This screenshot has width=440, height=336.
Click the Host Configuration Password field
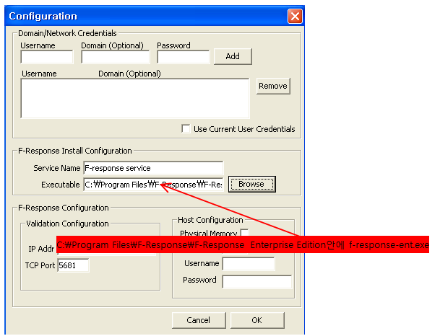pyautogui.click(x=256, y=281)
